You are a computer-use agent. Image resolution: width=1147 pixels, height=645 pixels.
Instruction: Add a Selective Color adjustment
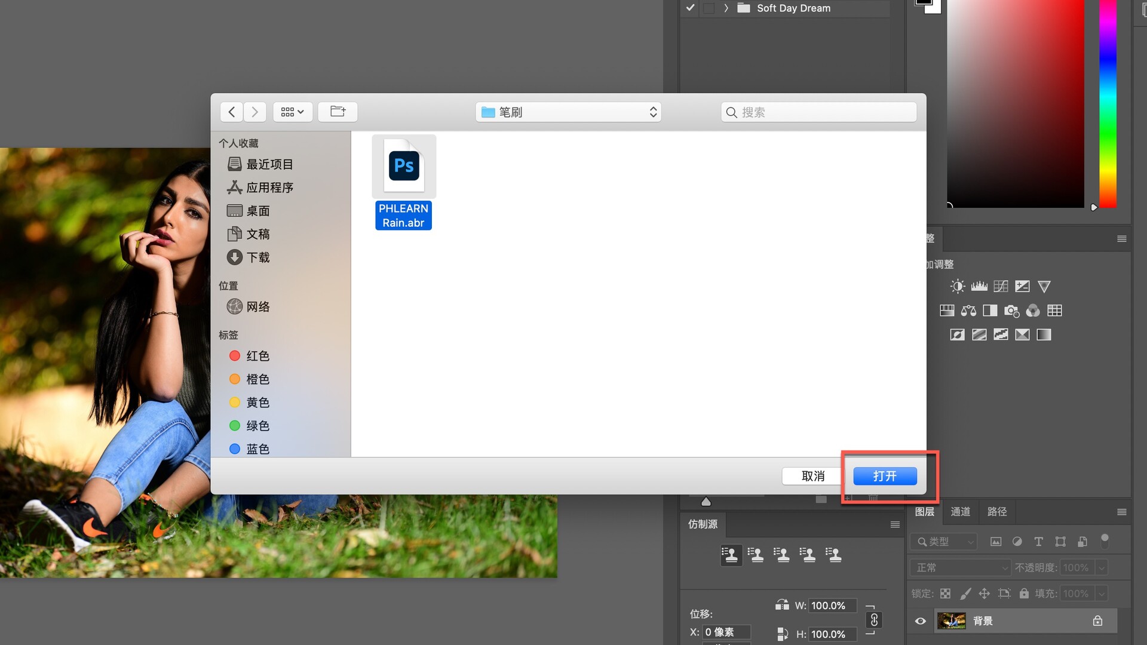(1022, 334)
